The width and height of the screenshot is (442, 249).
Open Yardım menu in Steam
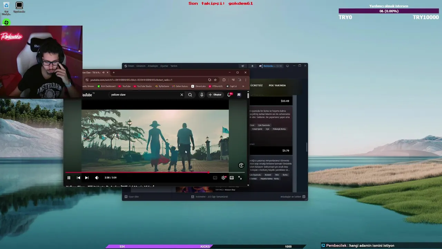click(x=174, y=66)
